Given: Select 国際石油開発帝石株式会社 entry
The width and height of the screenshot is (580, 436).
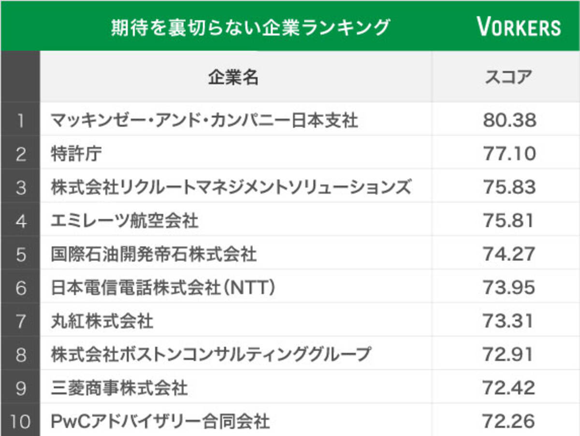Looking at the screenshot, I should tap(154, 254).
